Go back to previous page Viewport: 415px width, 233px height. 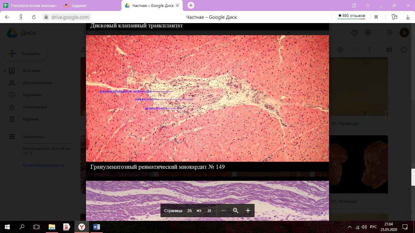coord(8,17)
